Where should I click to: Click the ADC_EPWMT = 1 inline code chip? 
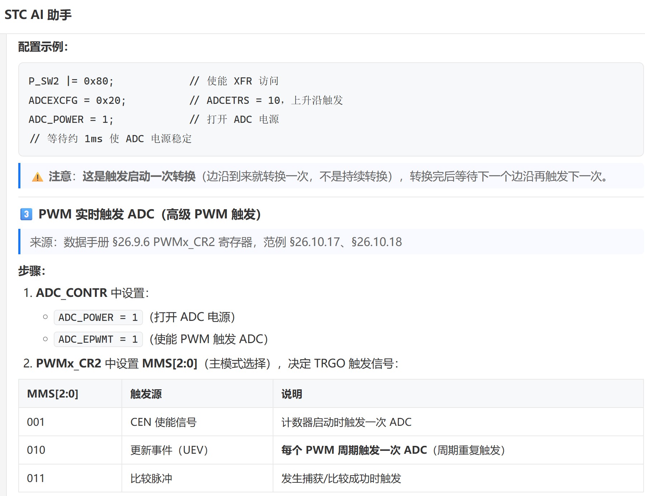(98, 339)
